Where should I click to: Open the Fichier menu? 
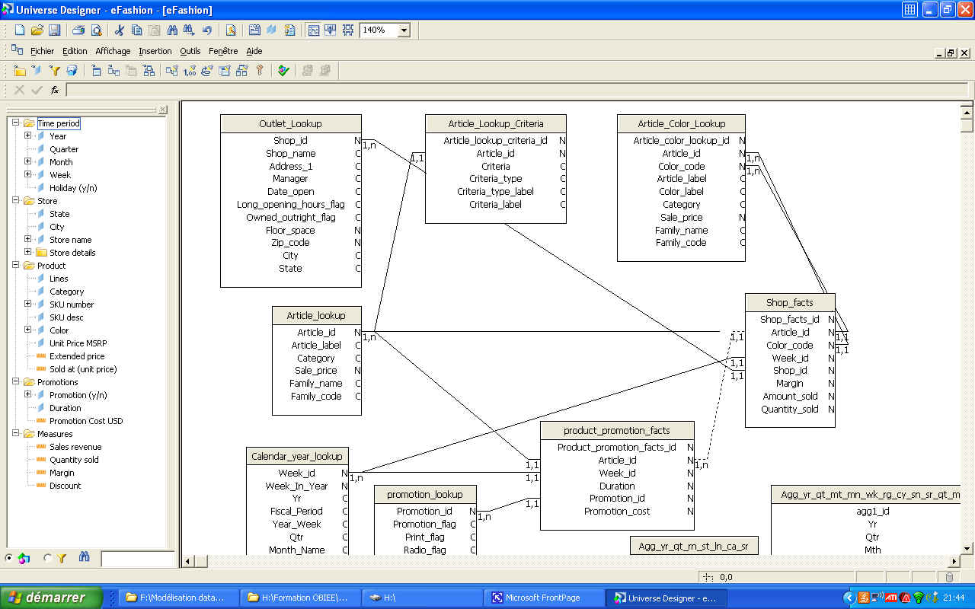(x=43, y=51)
